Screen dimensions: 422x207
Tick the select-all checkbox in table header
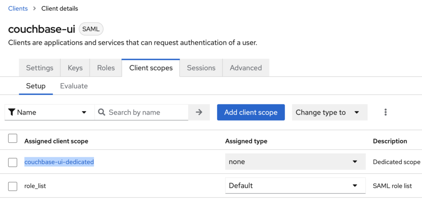13,139
